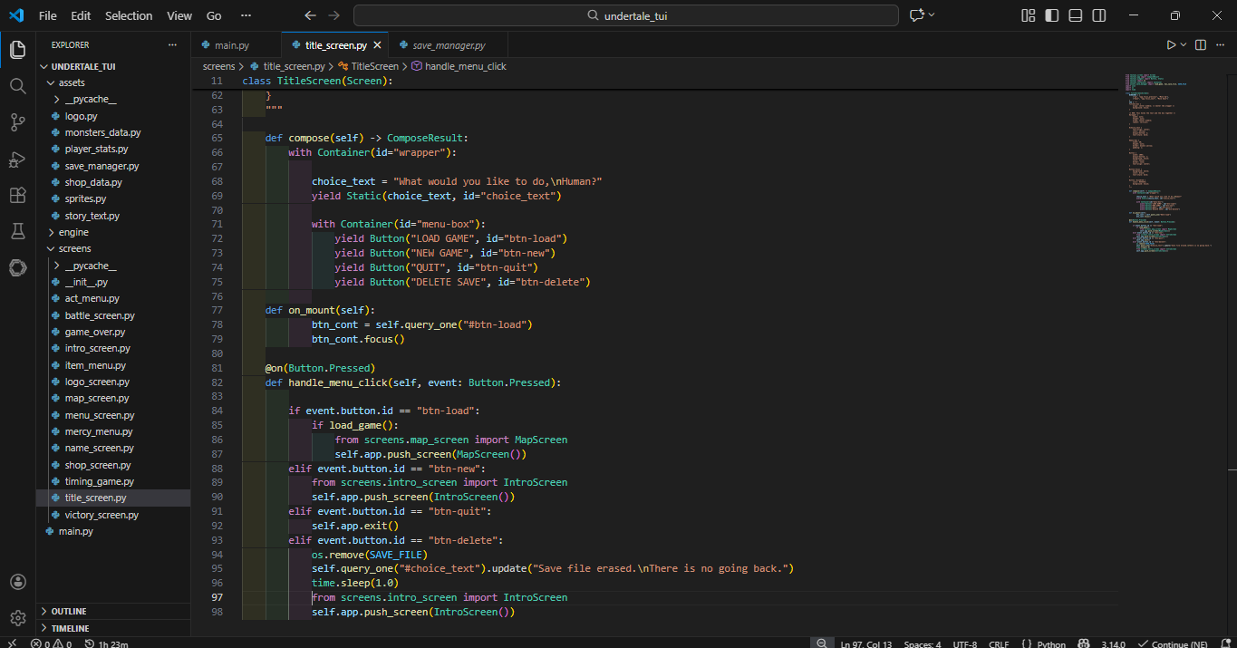
Task: Click the Accounts icon in activity bar
Action: coord(17,582)
